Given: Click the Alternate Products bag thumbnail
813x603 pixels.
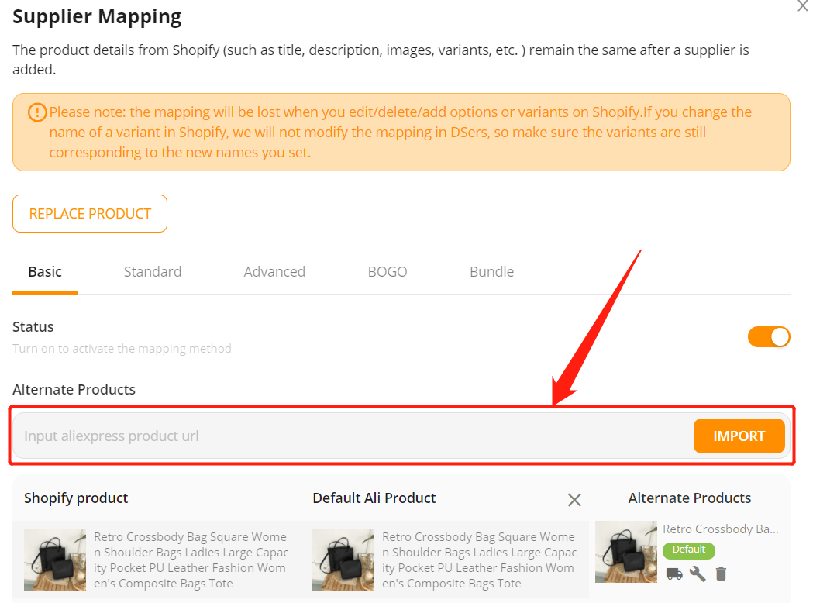Looking at the screenshot, I should coord(625,552).
